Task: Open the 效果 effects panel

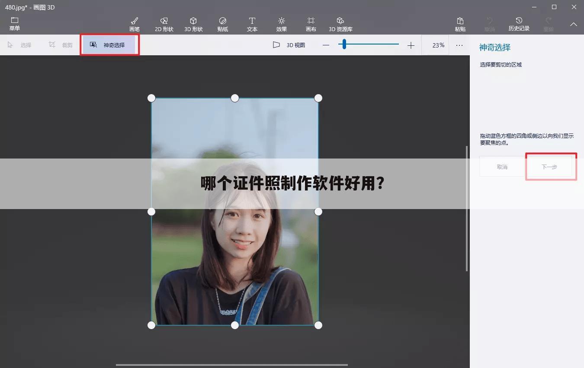Action: (x=282, y=24)
